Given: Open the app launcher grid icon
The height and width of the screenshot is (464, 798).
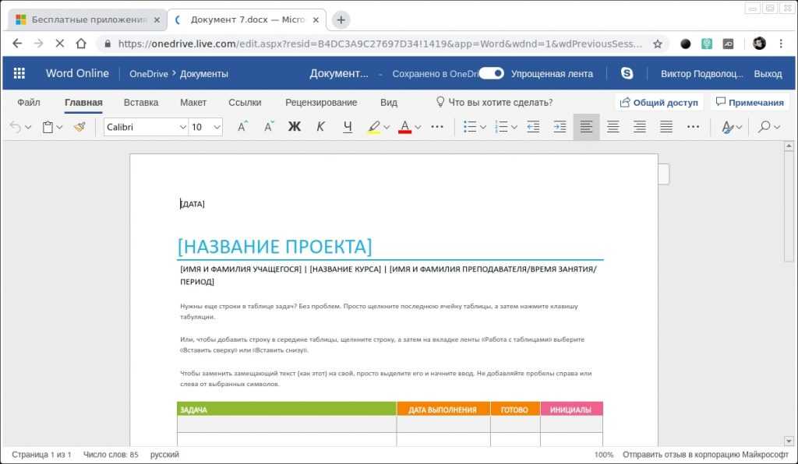Looking at the screenshot, I should tap(19, 73).
